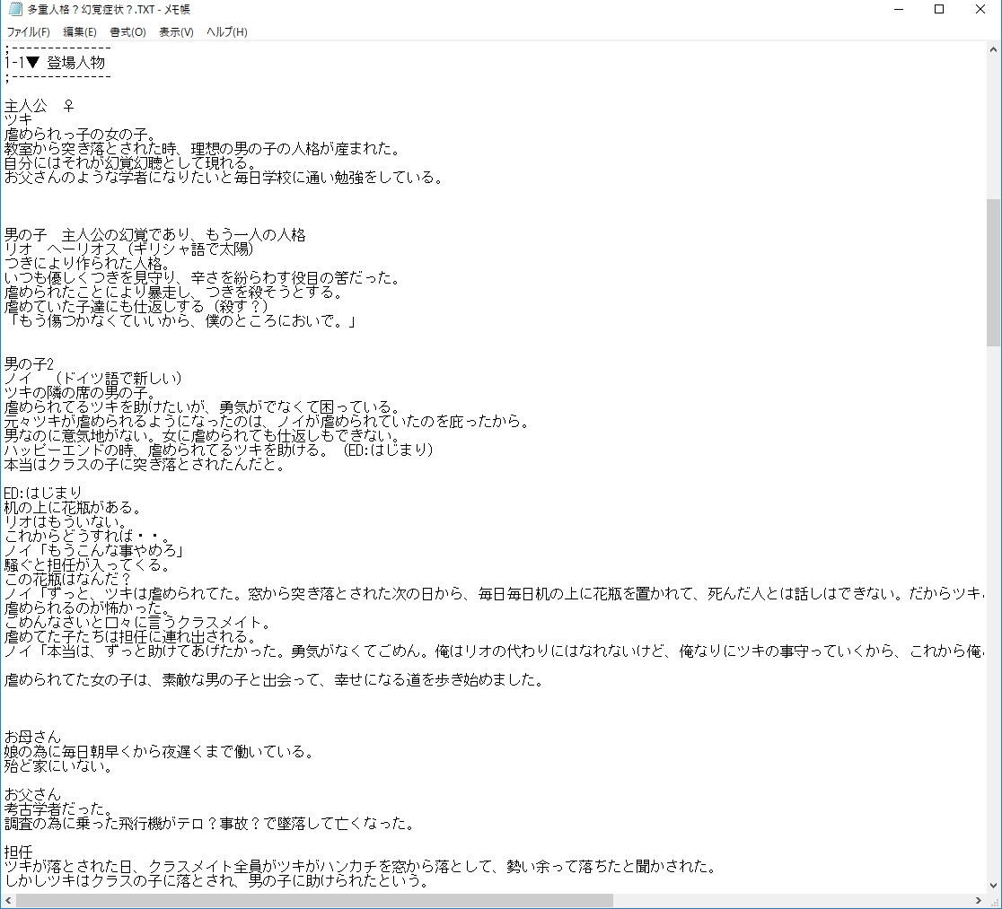Click line 虐めていた子達にも仕返しする
Screen dimensions: 1002x909
[136, 307]
